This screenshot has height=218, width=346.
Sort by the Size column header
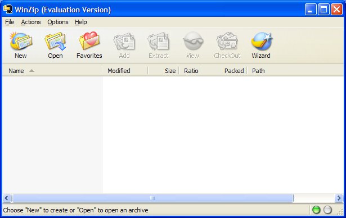pyautogui.click(x=164, y=71)
